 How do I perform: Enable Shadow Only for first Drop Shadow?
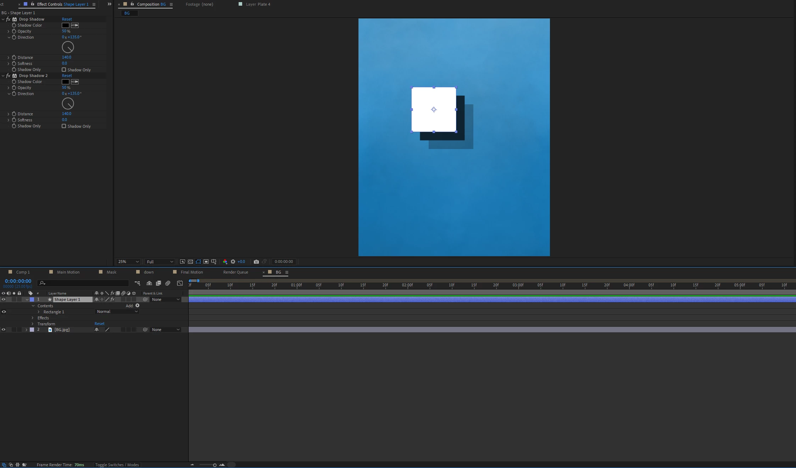[64, 70]
